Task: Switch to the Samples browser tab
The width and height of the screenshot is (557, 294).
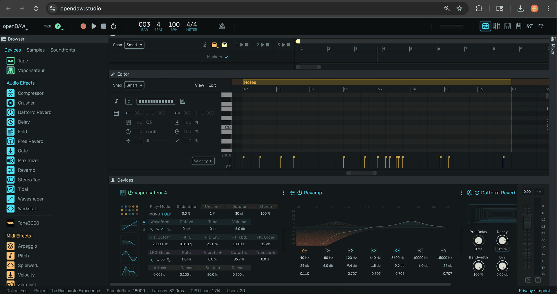Action: [x=35, y=50]
